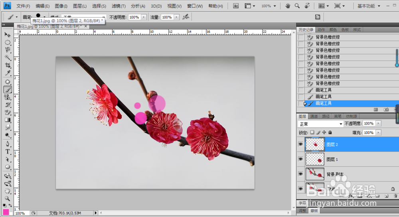Select the Zoom tool in toolbox
This screenshot has height=217, width=399.
coord(8,199)
